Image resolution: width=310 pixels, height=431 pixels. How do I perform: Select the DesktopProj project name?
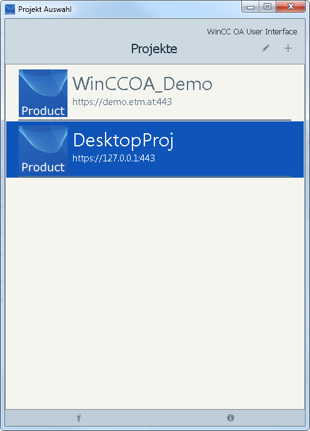[x=123, y=141]
